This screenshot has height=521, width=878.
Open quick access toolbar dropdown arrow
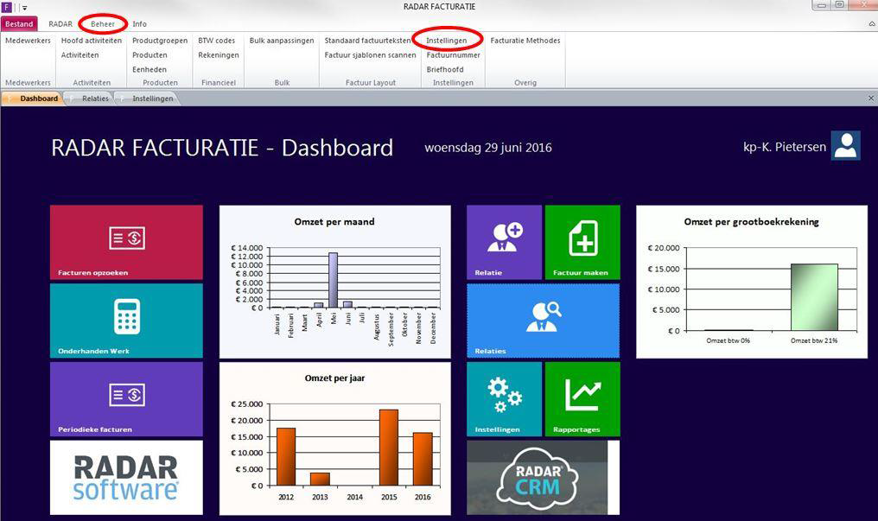pos(25,8)
